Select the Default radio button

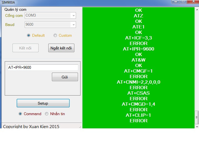[29, 35]
